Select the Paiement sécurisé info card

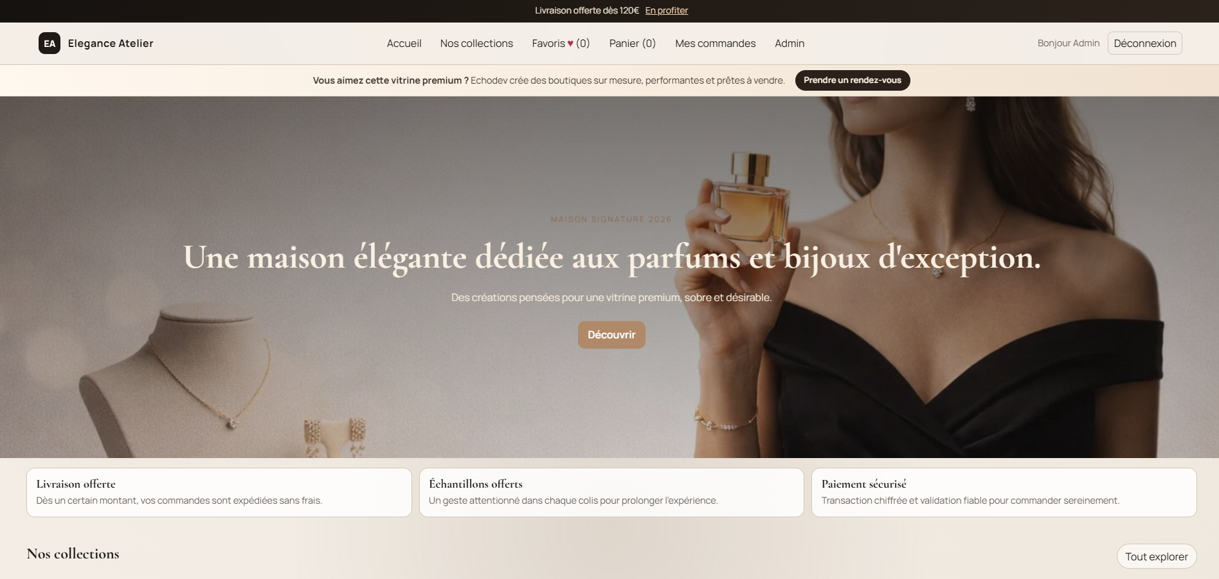[1004, 492]
